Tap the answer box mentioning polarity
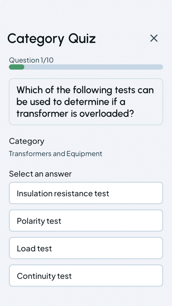 click(86, 221)
